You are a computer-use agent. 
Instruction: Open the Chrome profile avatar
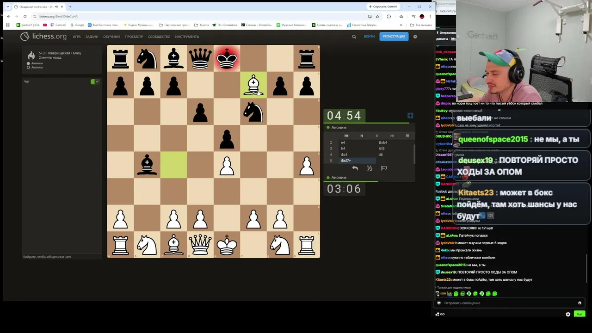point(422,16)
